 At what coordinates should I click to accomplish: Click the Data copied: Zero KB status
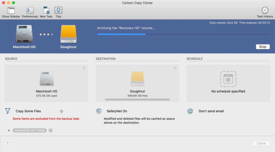[x=224, y=23]
